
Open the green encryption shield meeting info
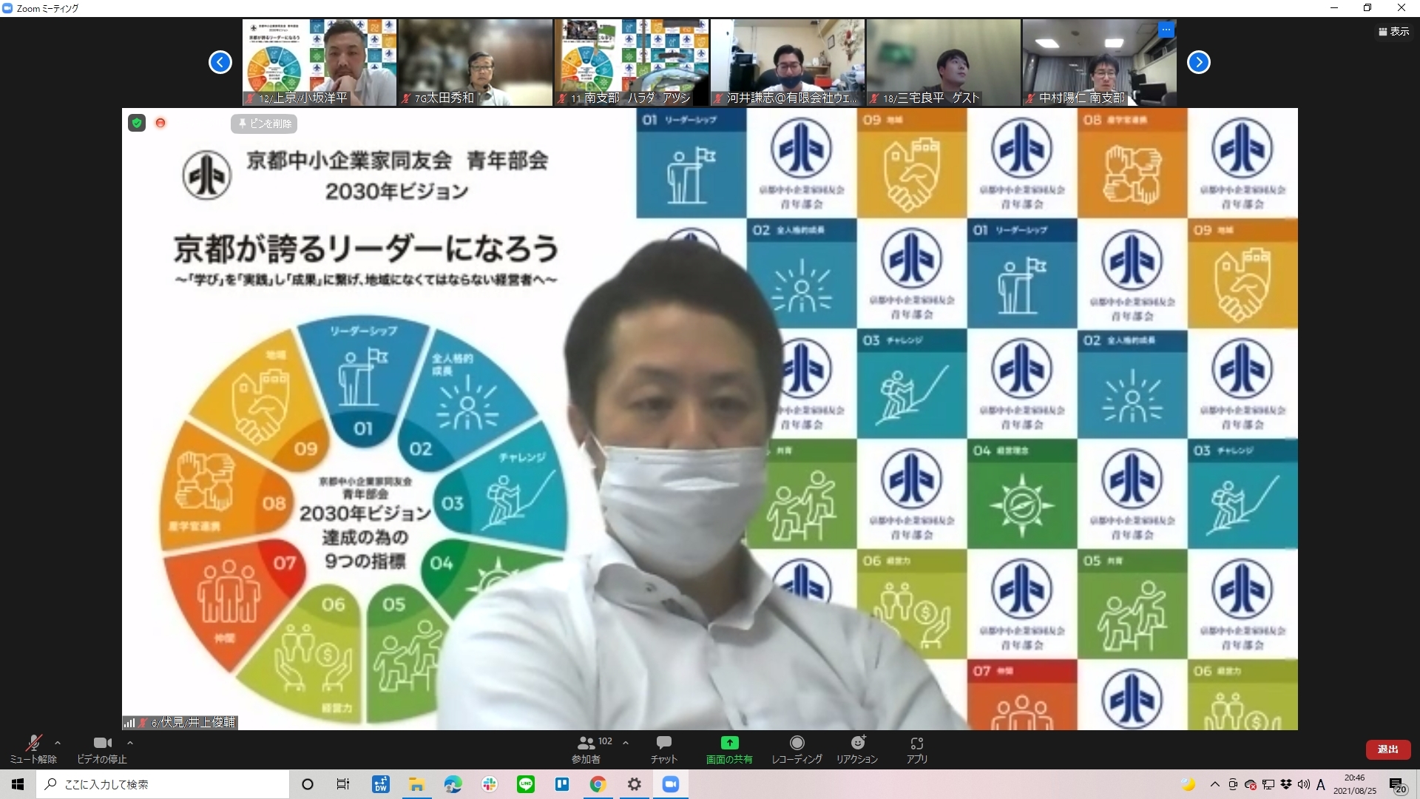(x=137, y=123)
